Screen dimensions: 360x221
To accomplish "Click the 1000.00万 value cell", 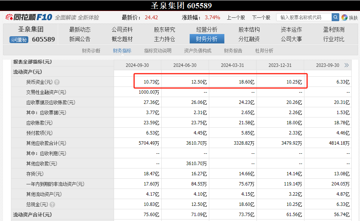I will (x=149, y=92).
